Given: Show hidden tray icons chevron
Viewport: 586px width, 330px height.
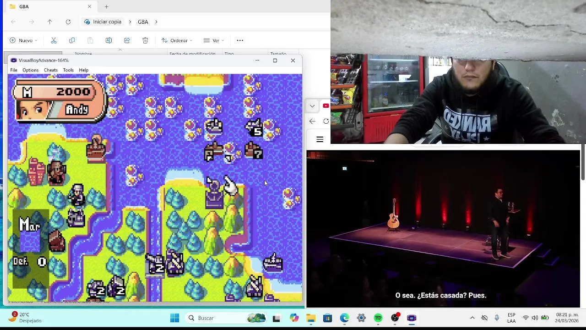Looking at the screenshot, I should point(472,318).
